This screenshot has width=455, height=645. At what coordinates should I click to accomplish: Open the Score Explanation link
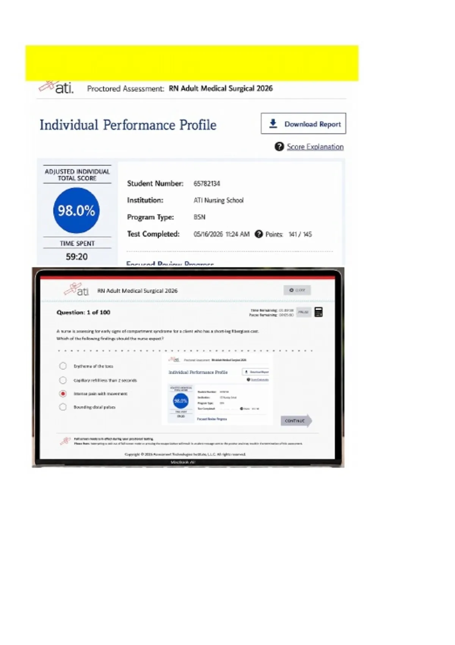click(x=315, y=147)
